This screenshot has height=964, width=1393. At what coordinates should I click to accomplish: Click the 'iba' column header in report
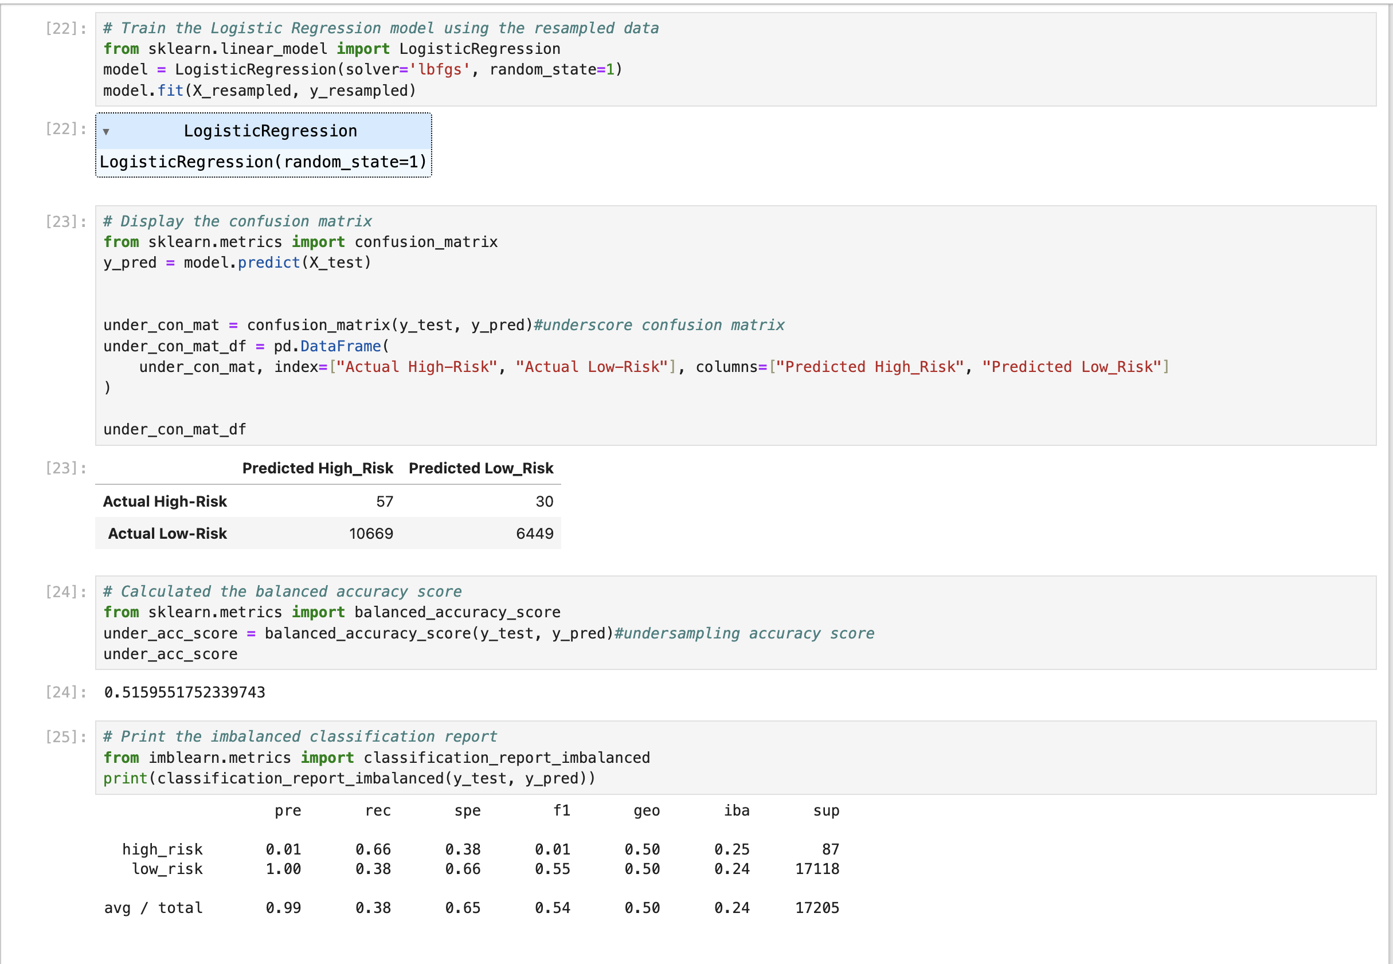[737, 810]
